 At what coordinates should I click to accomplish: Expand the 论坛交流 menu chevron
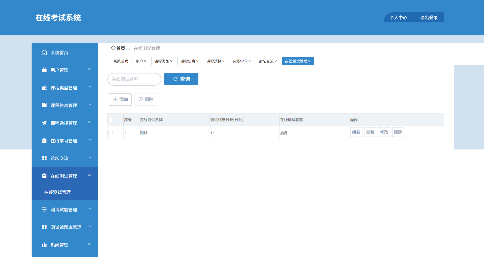(90, 158)
